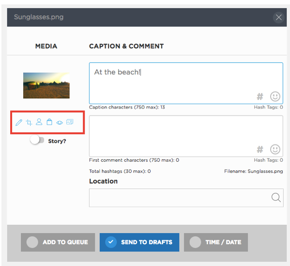Select the pencil edit icon under thumbnail
The height and width of the screenshot is (266, 290).
19,123
